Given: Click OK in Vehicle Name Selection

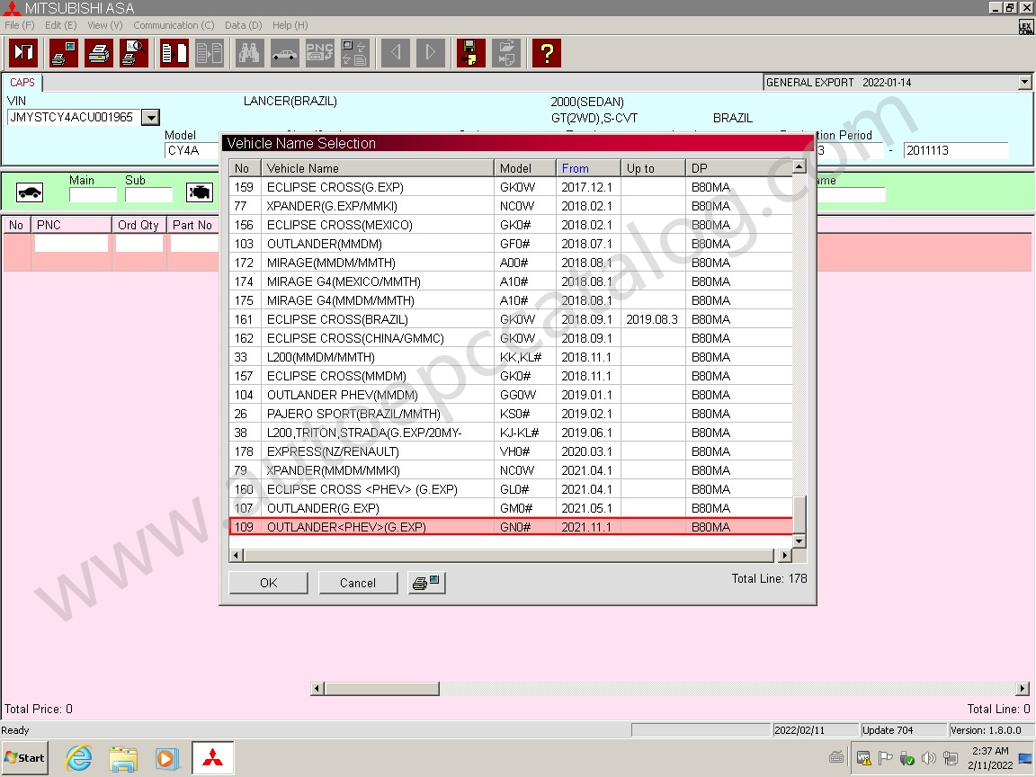Looking at the screenshot, I should coord(268,583).
